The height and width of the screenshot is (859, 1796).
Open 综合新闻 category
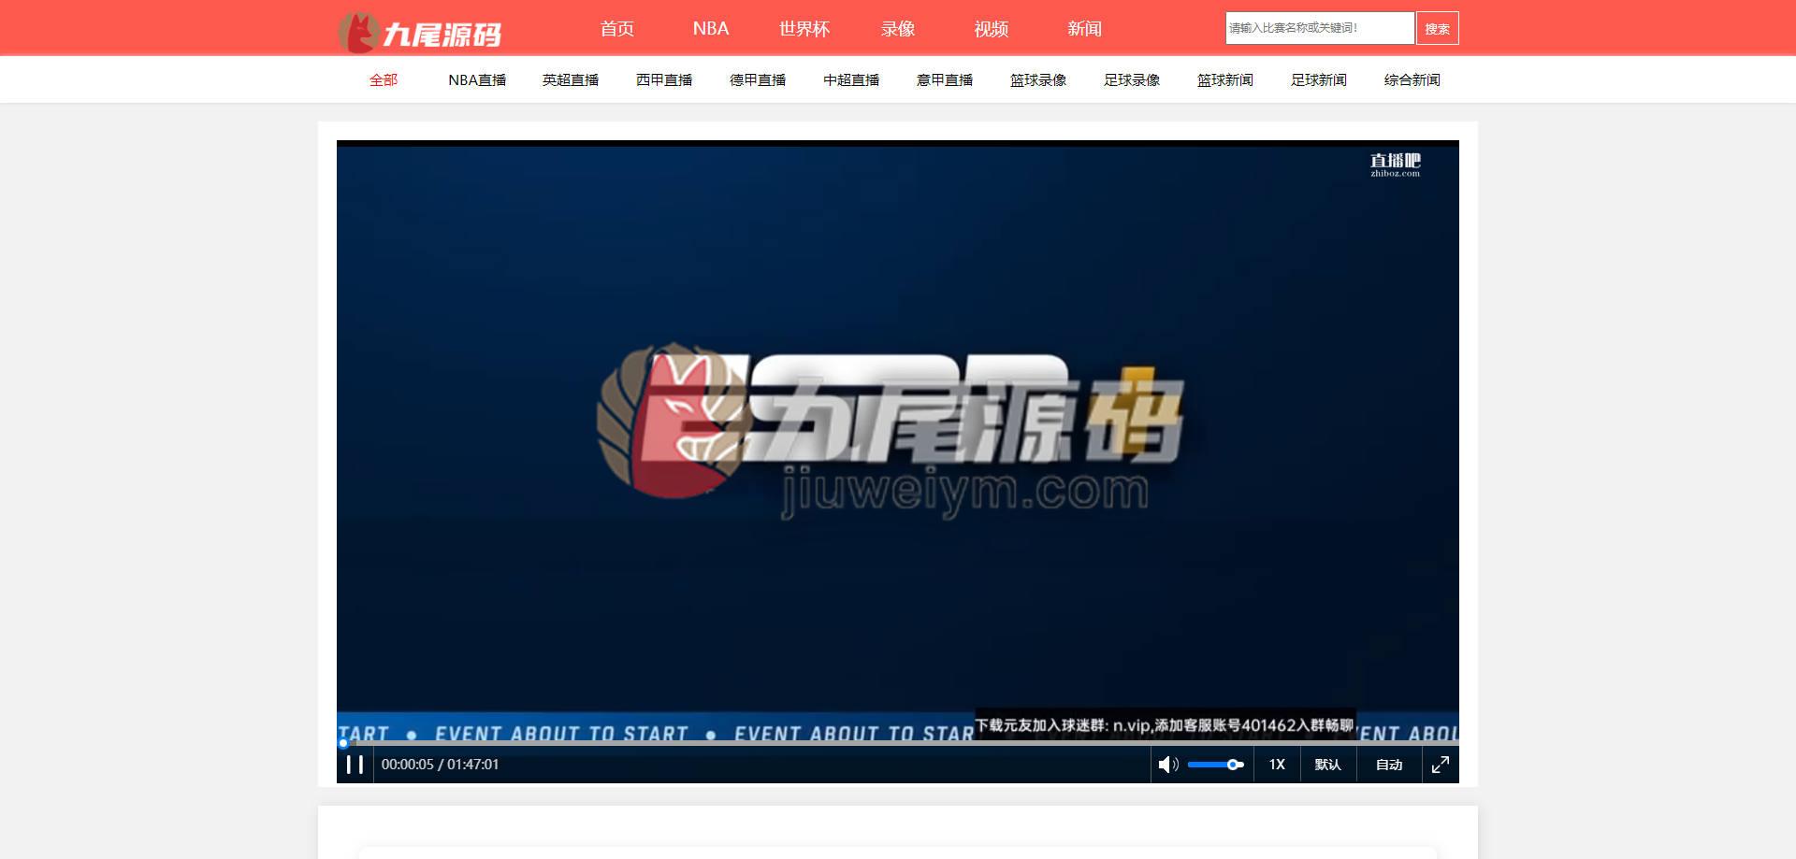(x=1412, y=80)
